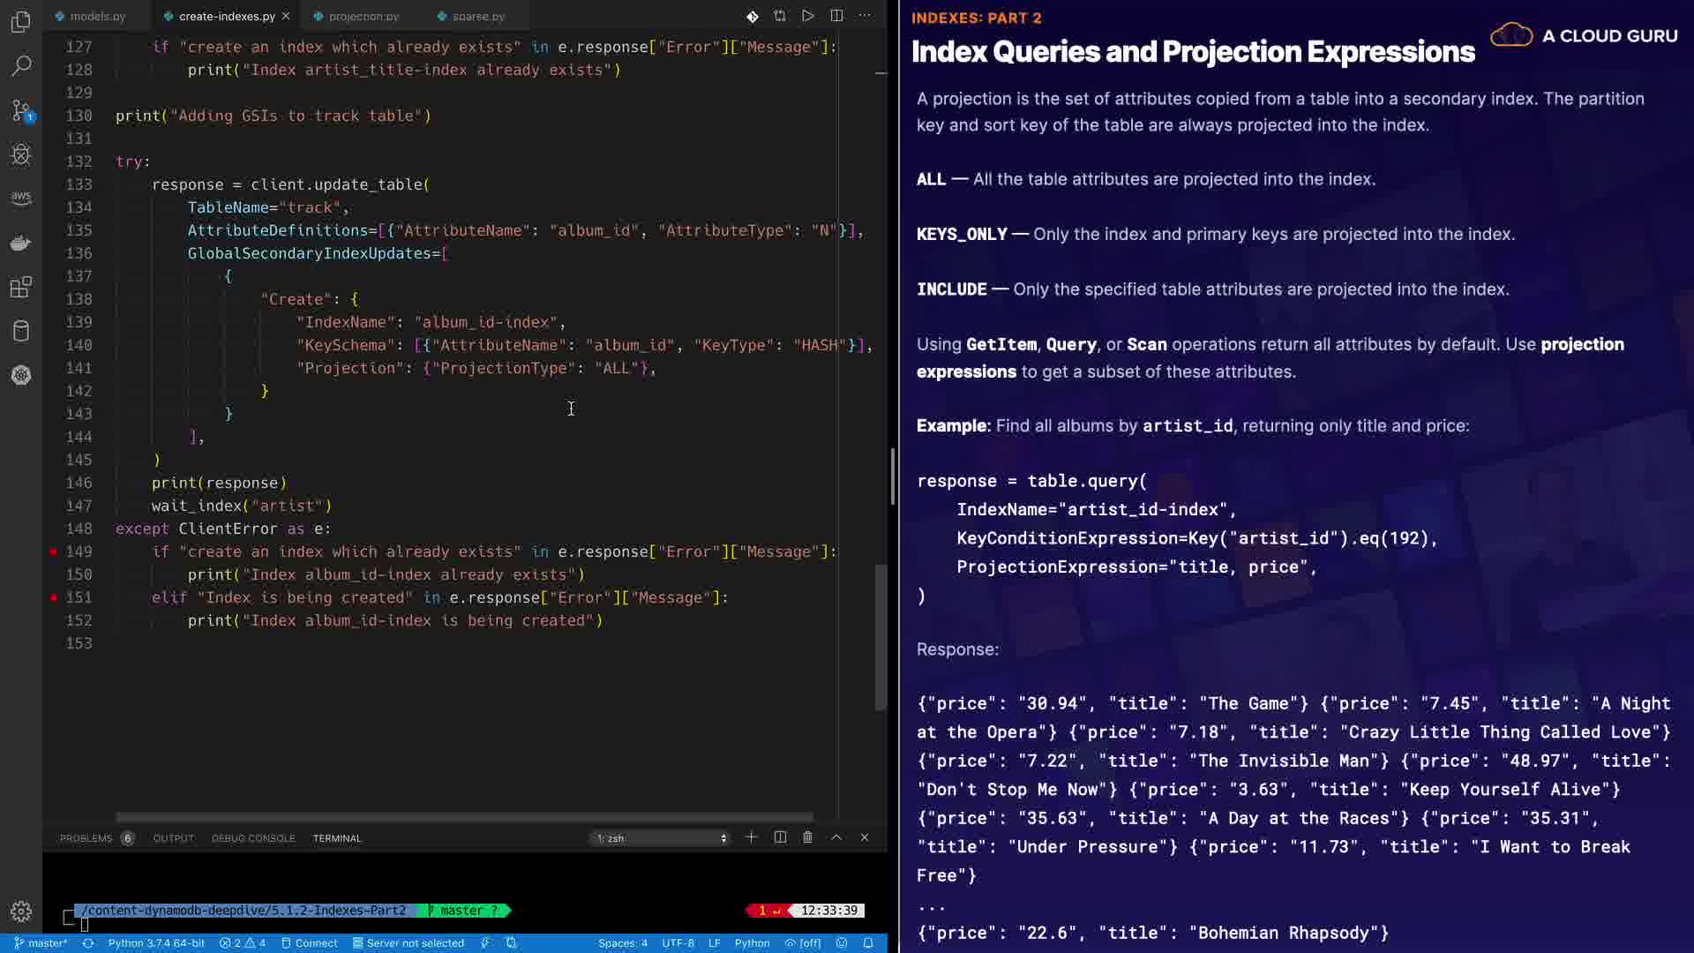This screenshot has height=953, width=1694.
Task: Open the master branch picker in the status bar
Action: click(41, 943)
